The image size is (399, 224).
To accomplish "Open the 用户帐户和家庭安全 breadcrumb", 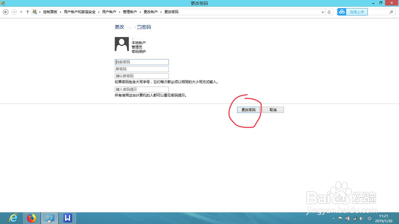I will coord(80,12).
